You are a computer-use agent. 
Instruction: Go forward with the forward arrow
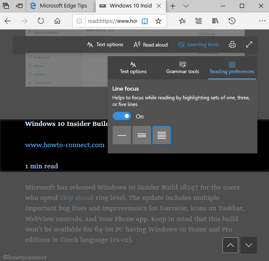24,21
